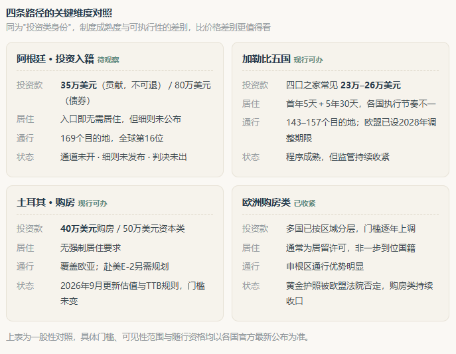The image size is (456, 354).
Task: Click 通行 label in the Argentina card
Action: click(x=25, y=138)
